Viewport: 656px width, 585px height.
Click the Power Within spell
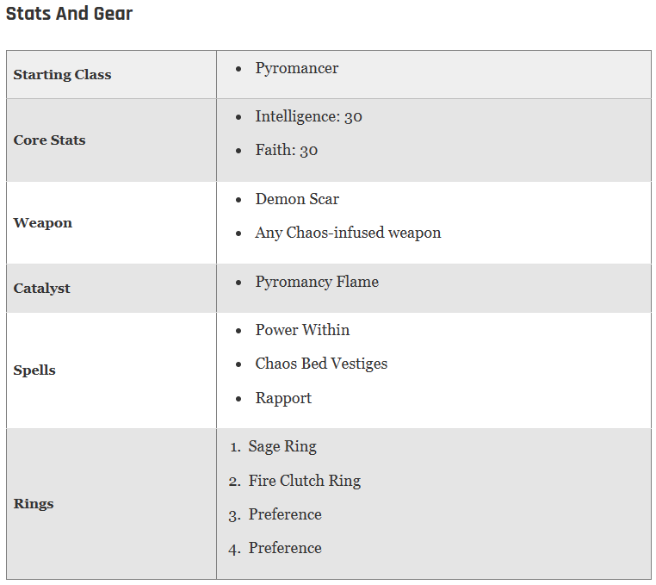pos(302,330)
